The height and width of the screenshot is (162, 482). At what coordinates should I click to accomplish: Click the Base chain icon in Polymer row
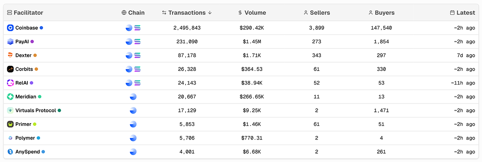point(133,138)
